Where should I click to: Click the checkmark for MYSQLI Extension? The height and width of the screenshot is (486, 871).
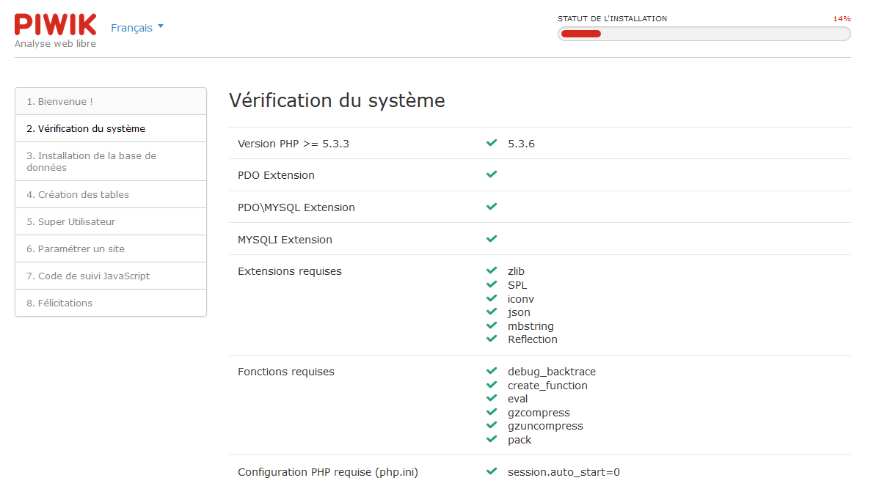(x=492, y=239)
